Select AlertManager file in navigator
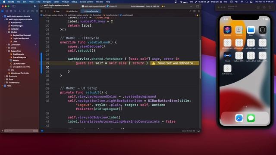Image resolution: width=276 pixels, height=155 pixels. point(17,26)
